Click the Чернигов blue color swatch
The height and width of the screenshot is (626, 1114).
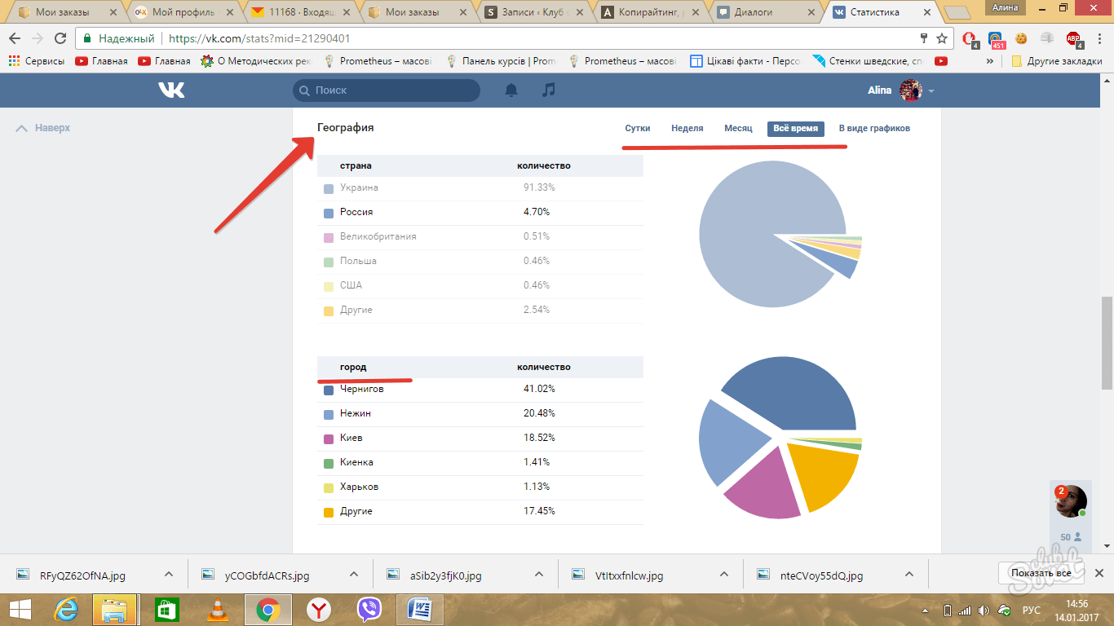[x=329, y=390]
